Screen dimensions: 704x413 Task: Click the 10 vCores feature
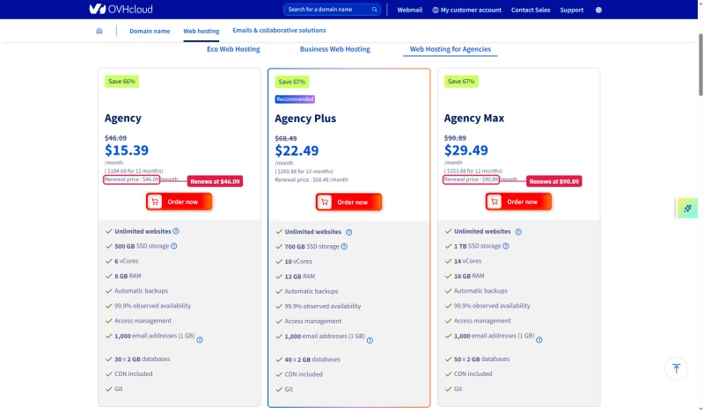tap(298, 261)
